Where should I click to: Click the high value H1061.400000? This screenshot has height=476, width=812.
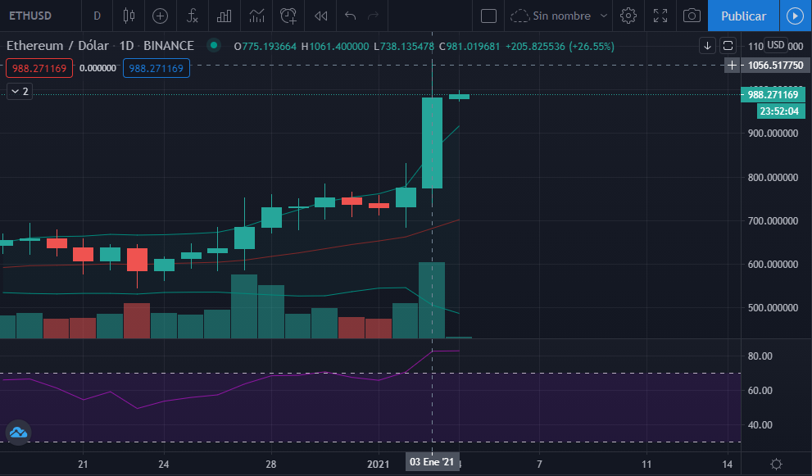[335, 46]
